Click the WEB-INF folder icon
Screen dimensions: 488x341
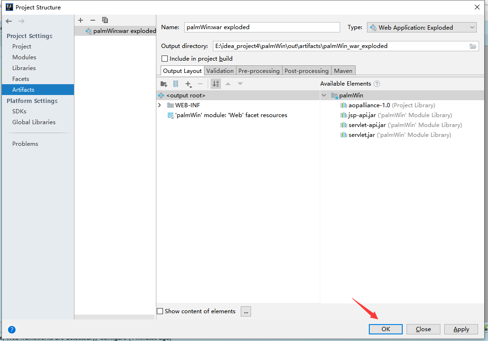click(x=170, y=105)
